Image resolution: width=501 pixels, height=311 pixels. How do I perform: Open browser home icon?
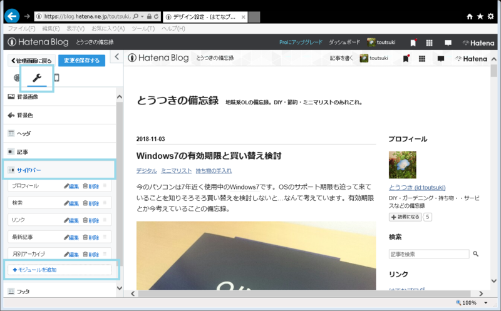[x=469, y=17]
